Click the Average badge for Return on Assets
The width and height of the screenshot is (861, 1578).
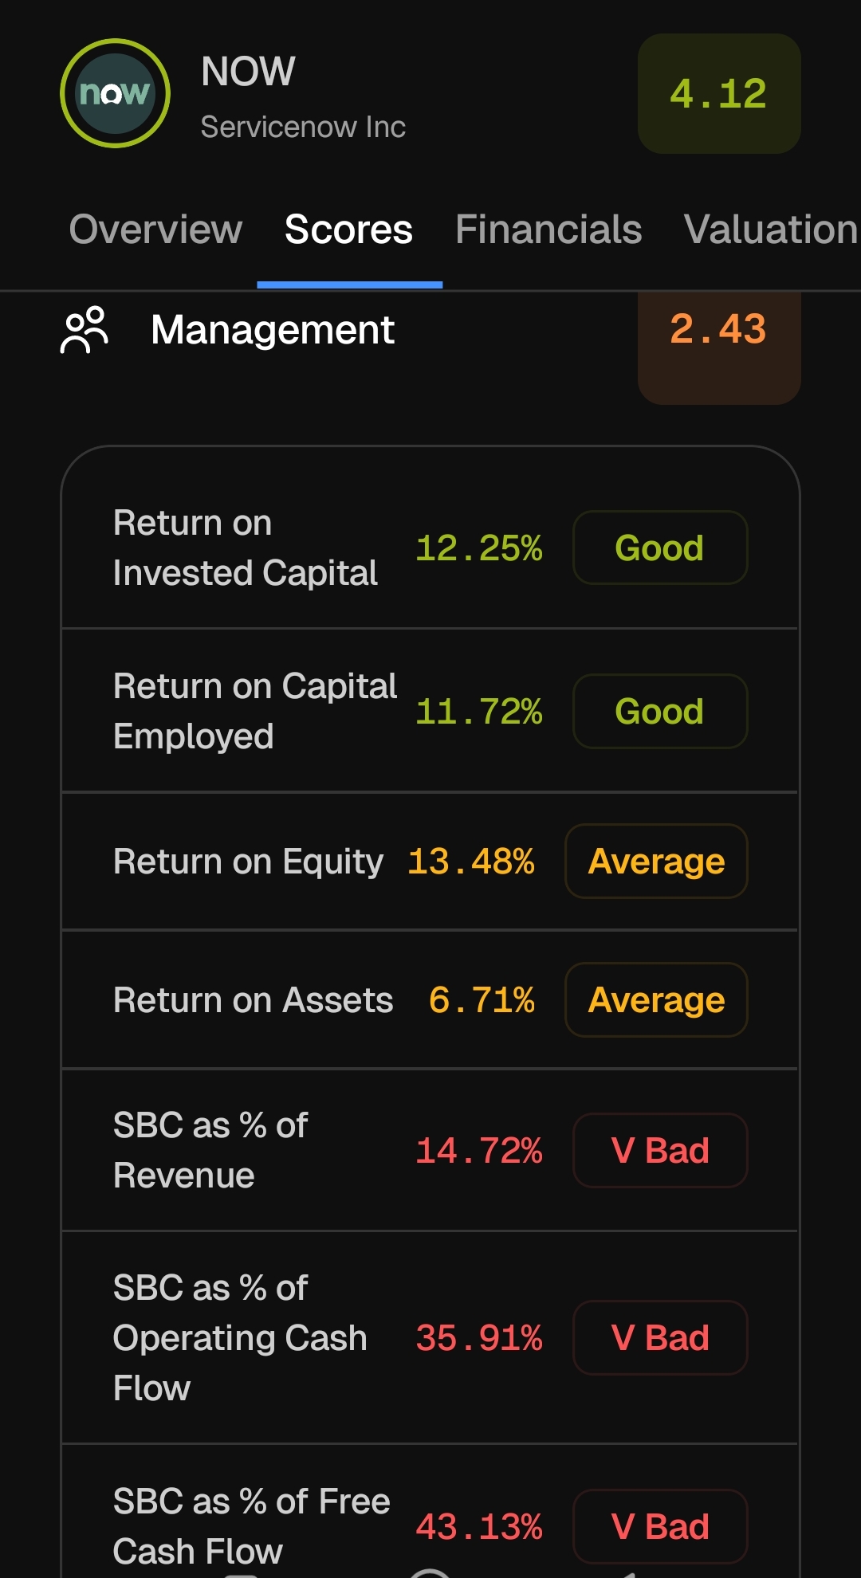[x=656, y=999]
